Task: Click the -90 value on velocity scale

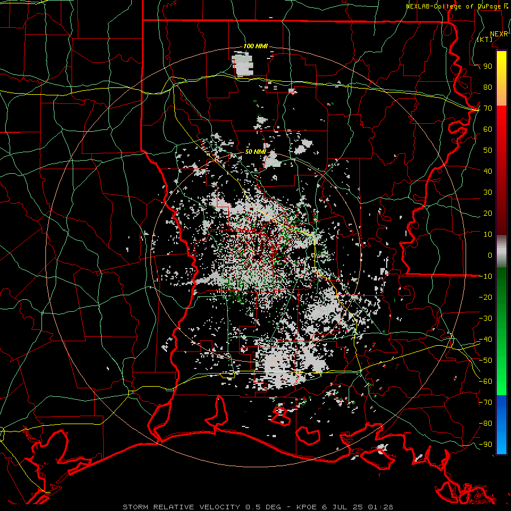Action: coord(485,445)
